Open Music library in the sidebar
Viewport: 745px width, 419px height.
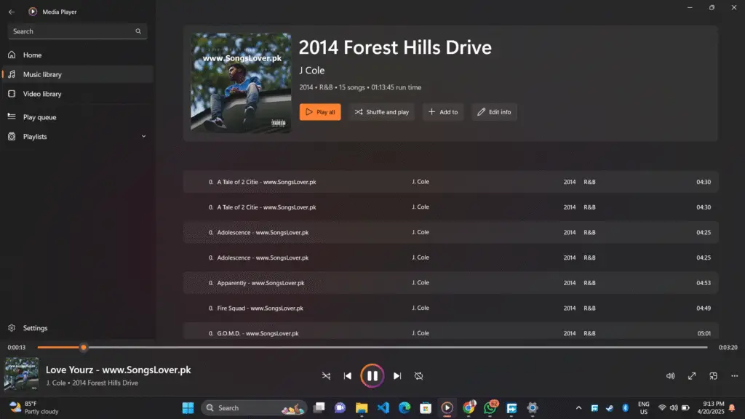tap(77, 75)
